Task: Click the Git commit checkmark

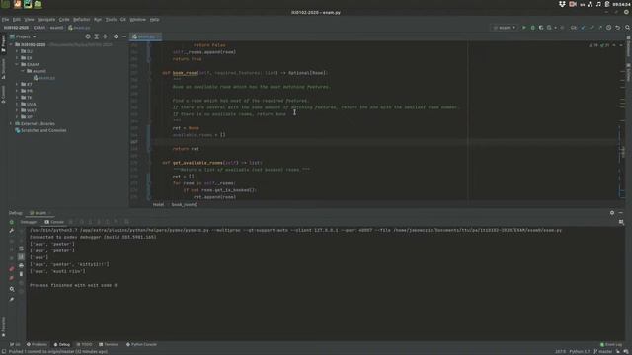Action: pyautogui.click(x=592, y=28)
